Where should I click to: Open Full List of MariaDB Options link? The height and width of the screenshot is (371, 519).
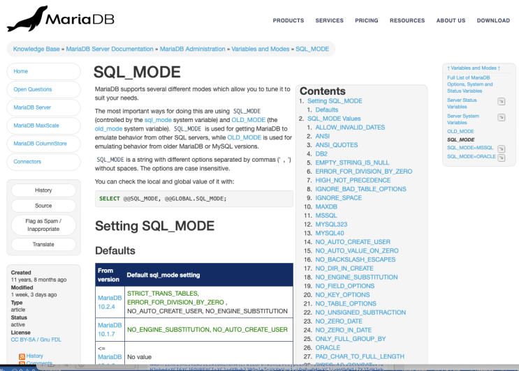(470, 84)
